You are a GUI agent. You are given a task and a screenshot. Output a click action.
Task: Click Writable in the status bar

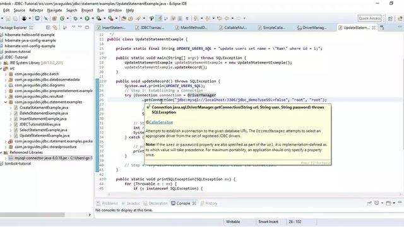pyautogui.click(x=233, y=221)
